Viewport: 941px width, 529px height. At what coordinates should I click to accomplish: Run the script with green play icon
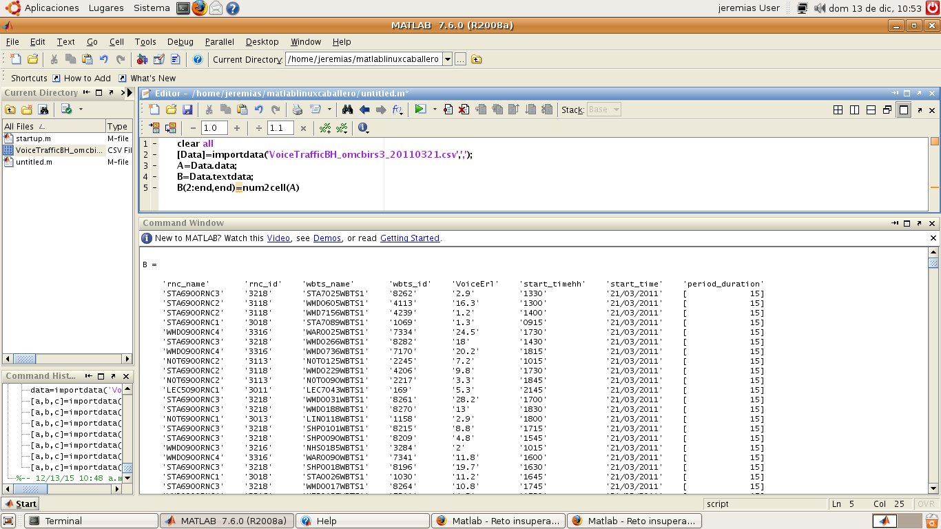click(x=420, y=110)
